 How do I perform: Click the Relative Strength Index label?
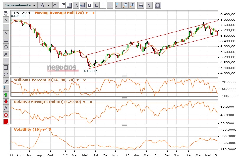(x=48, y=102)
